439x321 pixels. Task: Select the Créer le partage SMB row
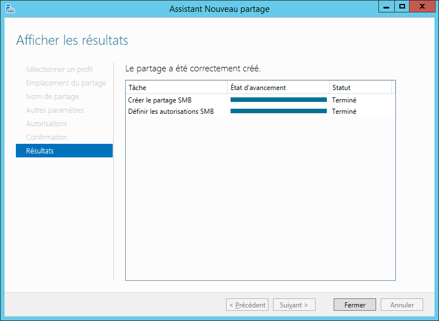point(261,100)
